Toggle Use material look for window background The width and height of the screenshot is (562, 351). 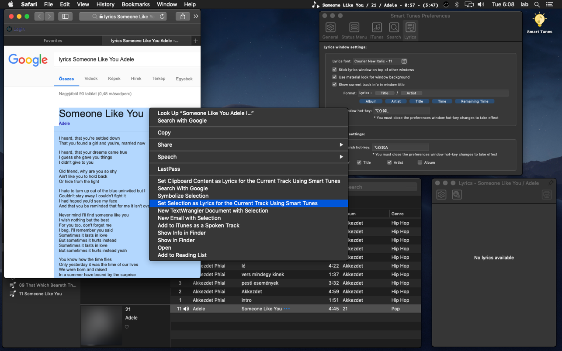click(334, 77)
